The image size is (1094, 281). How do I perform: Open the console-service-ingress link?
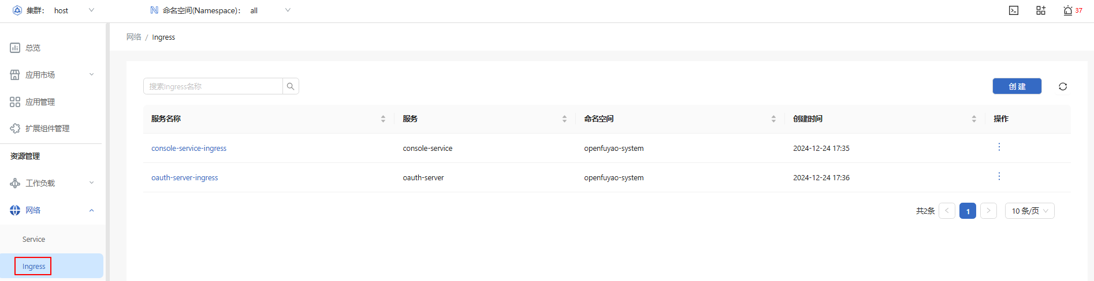[189, 149]
